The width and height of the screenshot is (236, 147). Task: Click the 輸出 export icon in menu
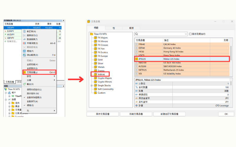click(24, 84)
